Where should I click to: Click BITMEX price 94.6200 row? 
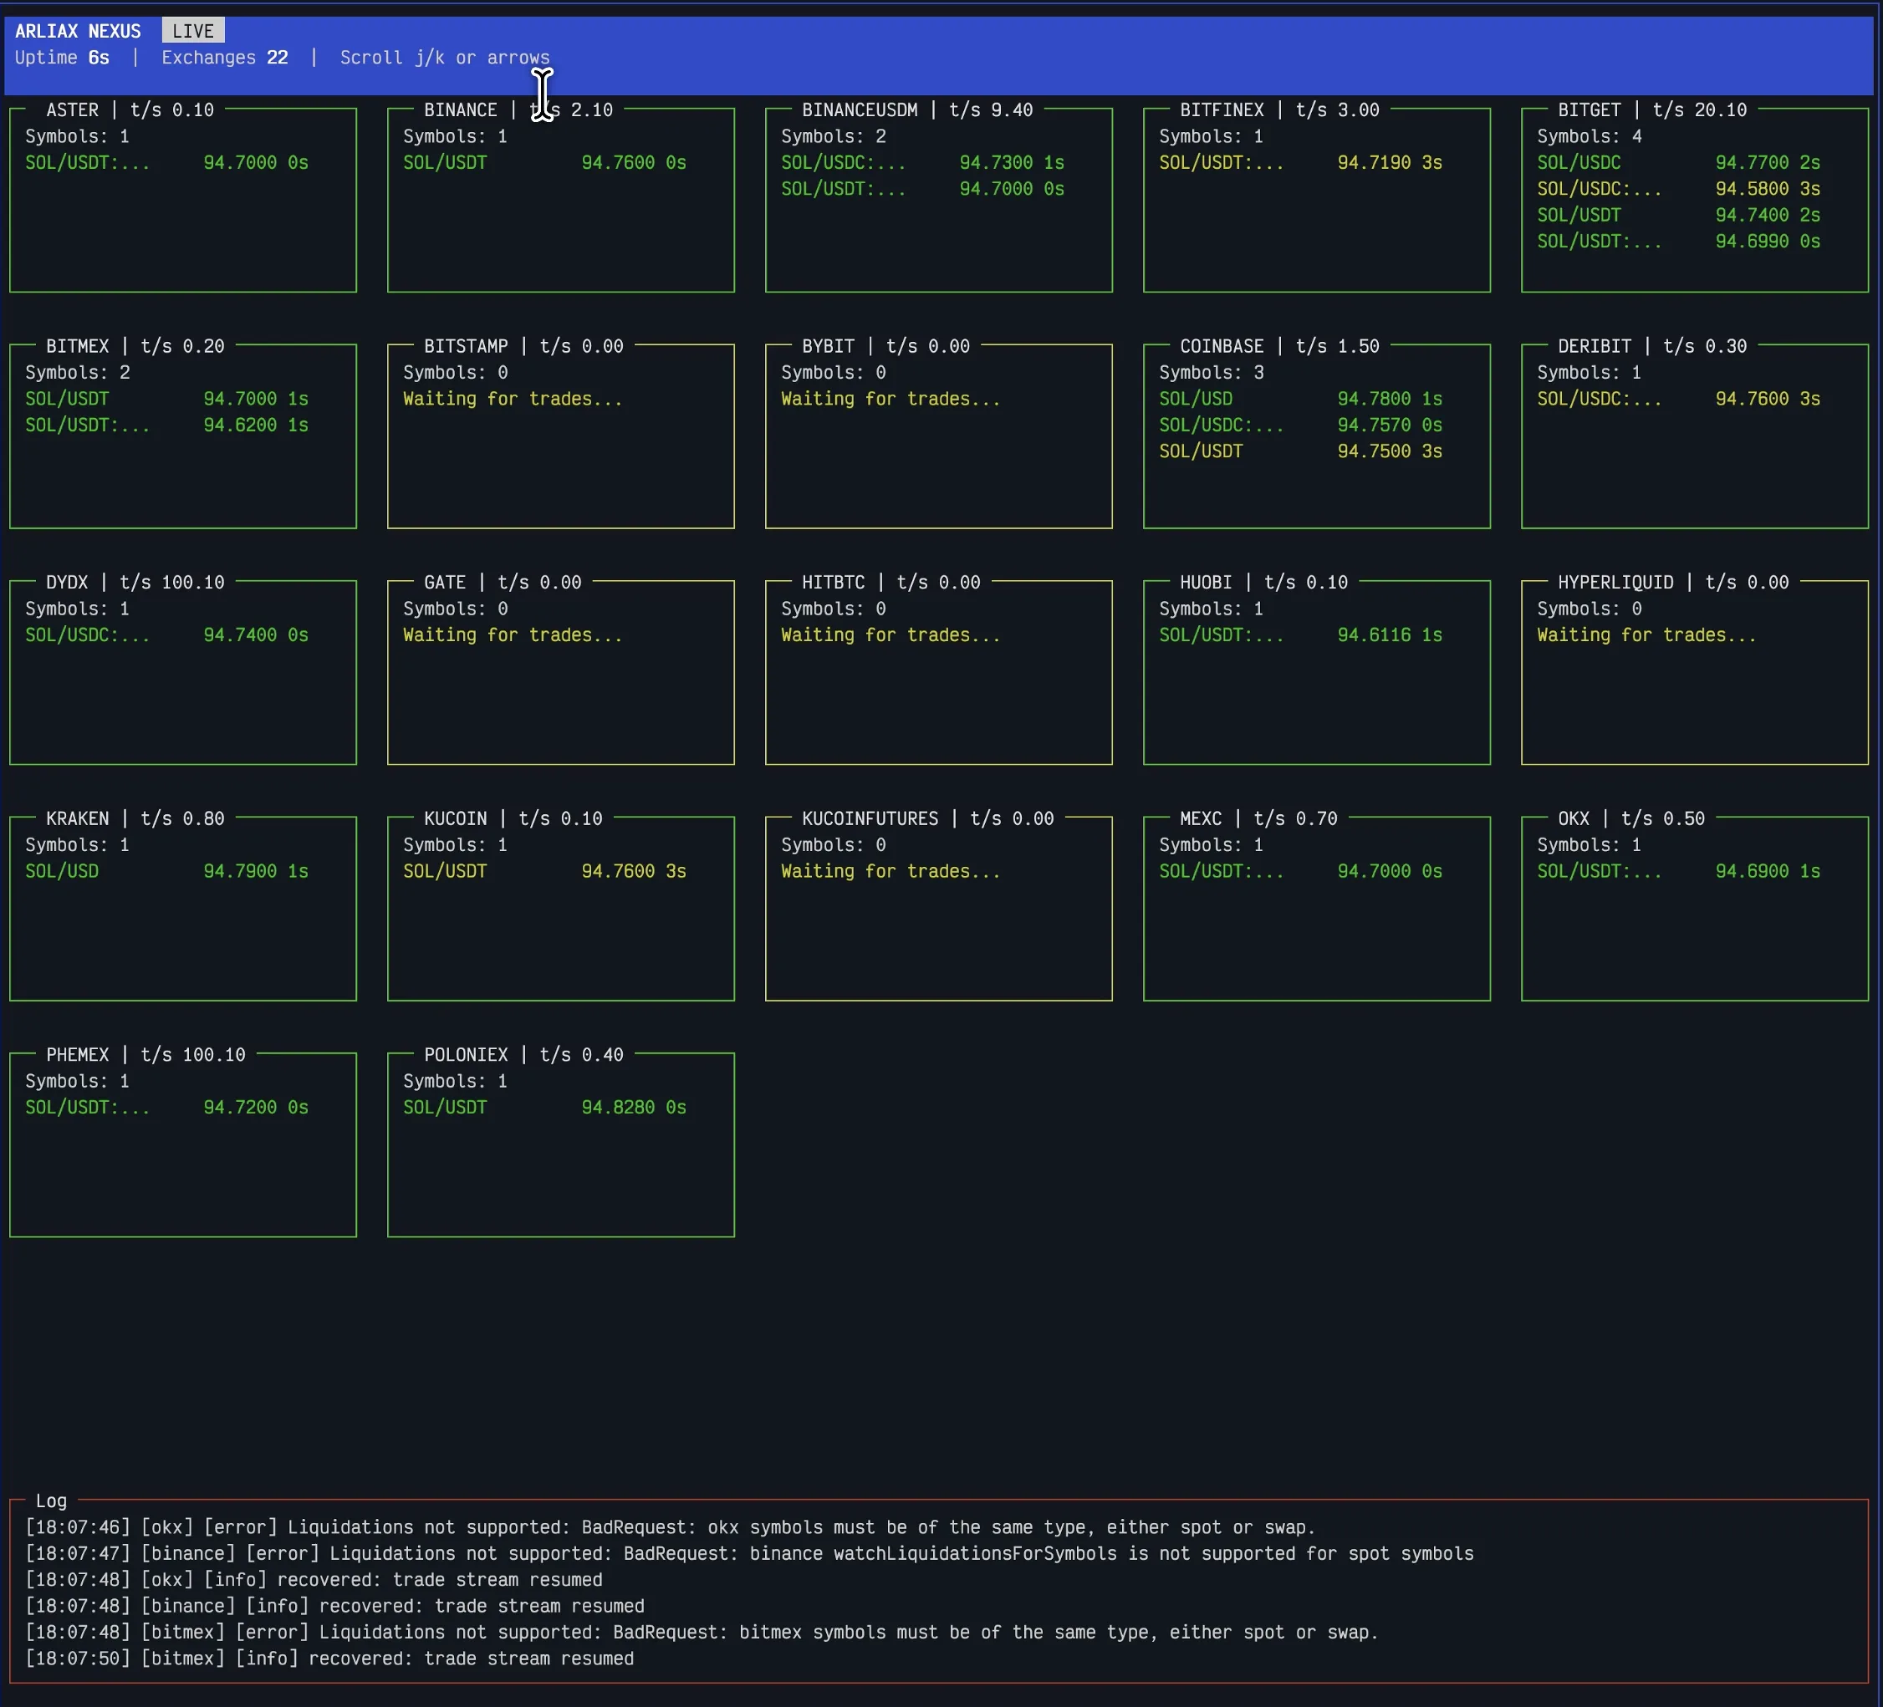[x=166, y=425]
